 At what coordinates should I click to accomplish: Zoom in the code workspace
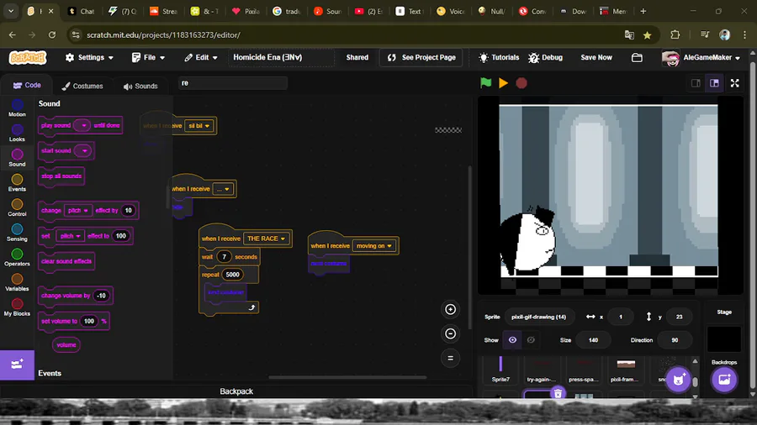(451, 309)
